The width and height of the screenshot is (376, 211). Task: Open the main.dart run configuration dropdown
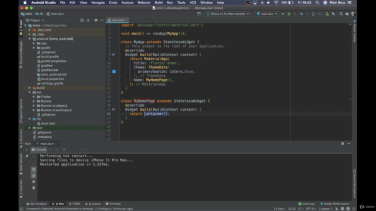[x=267, y=14]
